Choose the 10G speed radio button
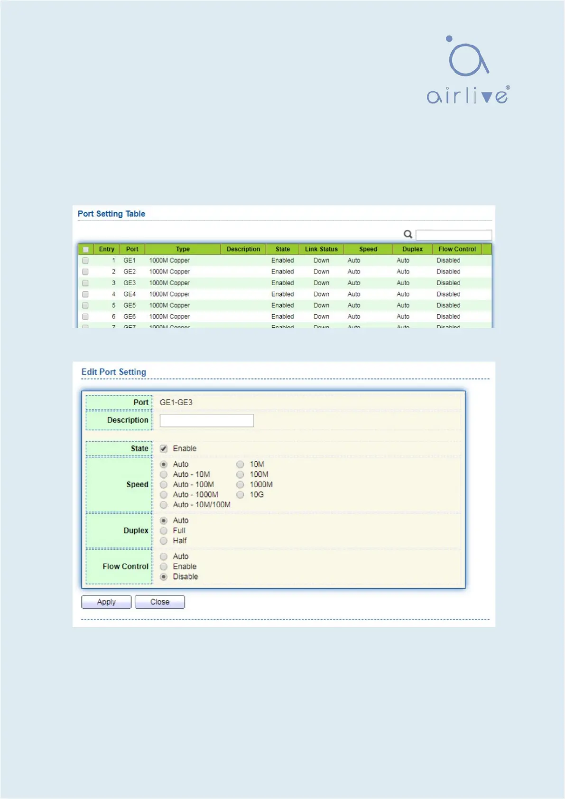The image size is (565, 799). click(x=241, y=495)
